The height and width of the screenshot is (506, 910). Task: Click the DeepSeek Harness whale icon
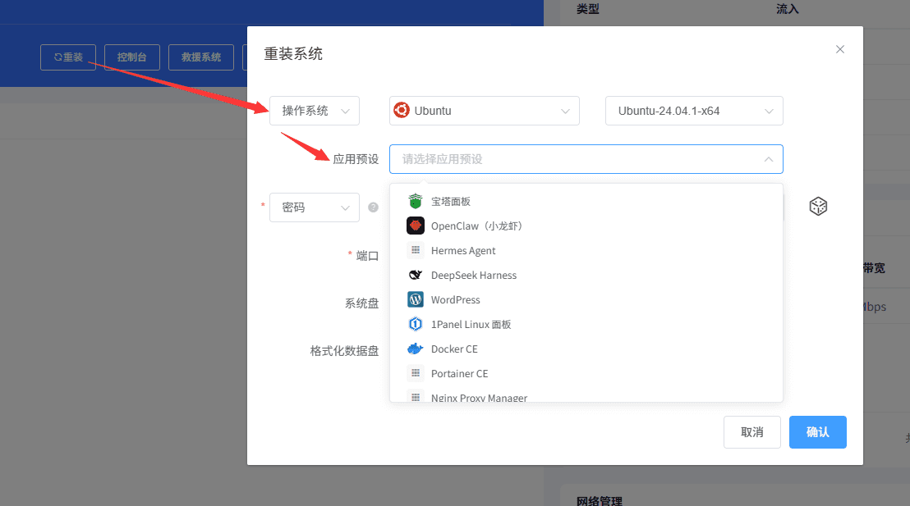(416, 275)
